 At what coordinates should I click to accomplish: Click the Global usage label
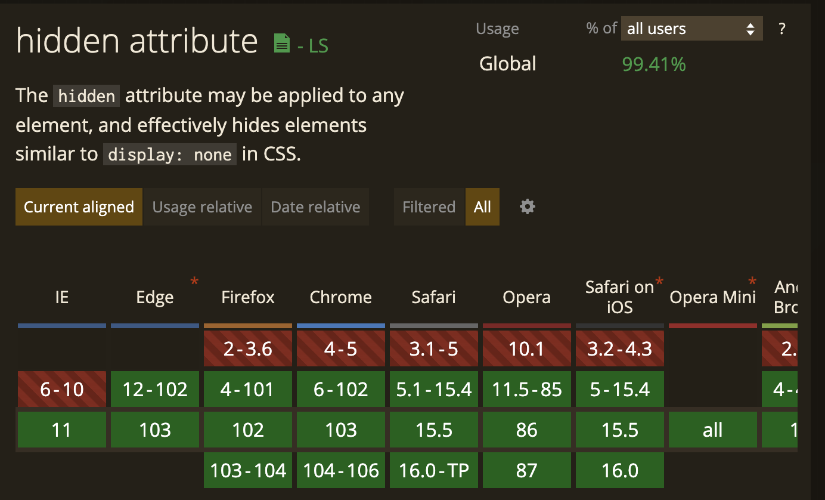pos(508,64)
